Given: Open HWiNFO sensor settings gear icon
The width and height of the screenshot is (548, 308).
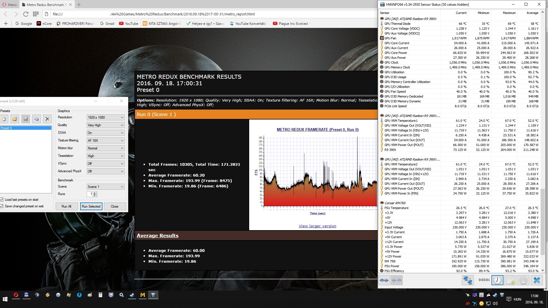Looking at the screenshot, I should point(523,280).
